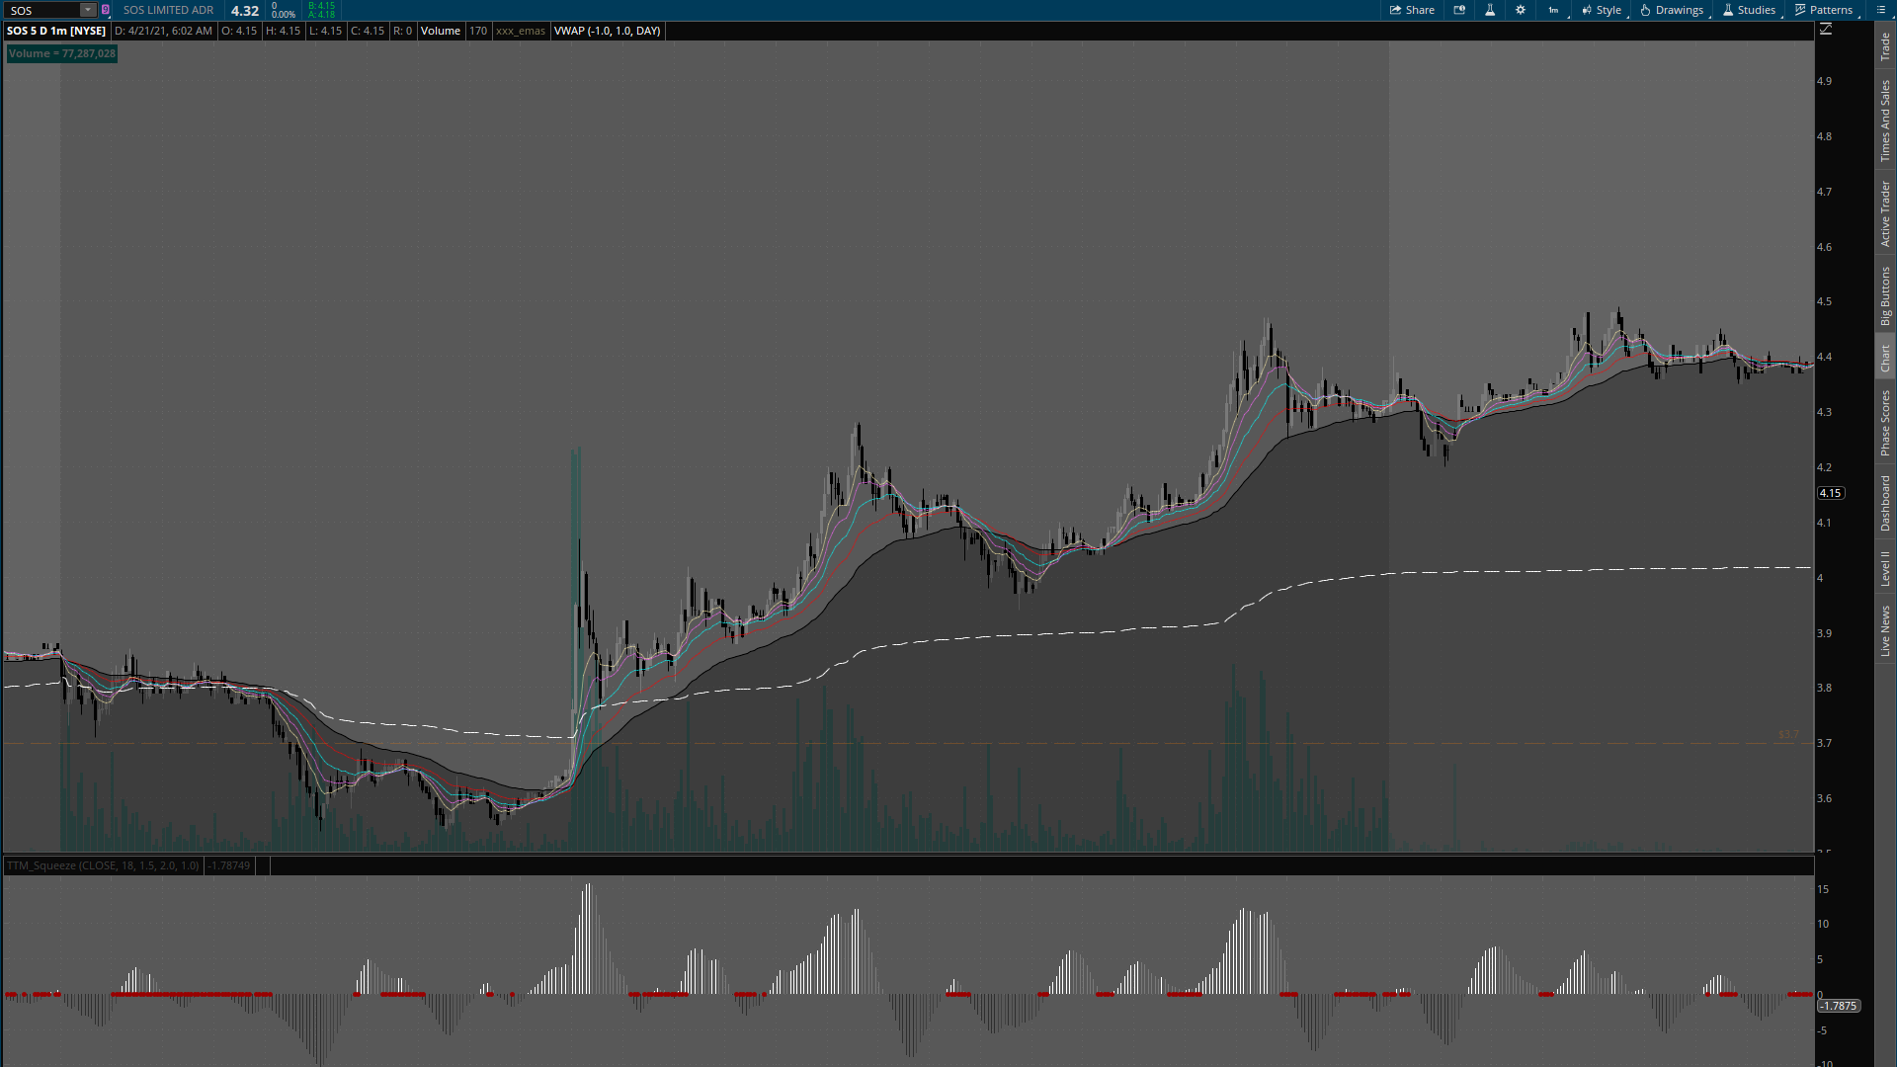Viewport: 1897px width, 1067px height.
Task: Click the VWAP study label
Action: [x=607, y=31]
